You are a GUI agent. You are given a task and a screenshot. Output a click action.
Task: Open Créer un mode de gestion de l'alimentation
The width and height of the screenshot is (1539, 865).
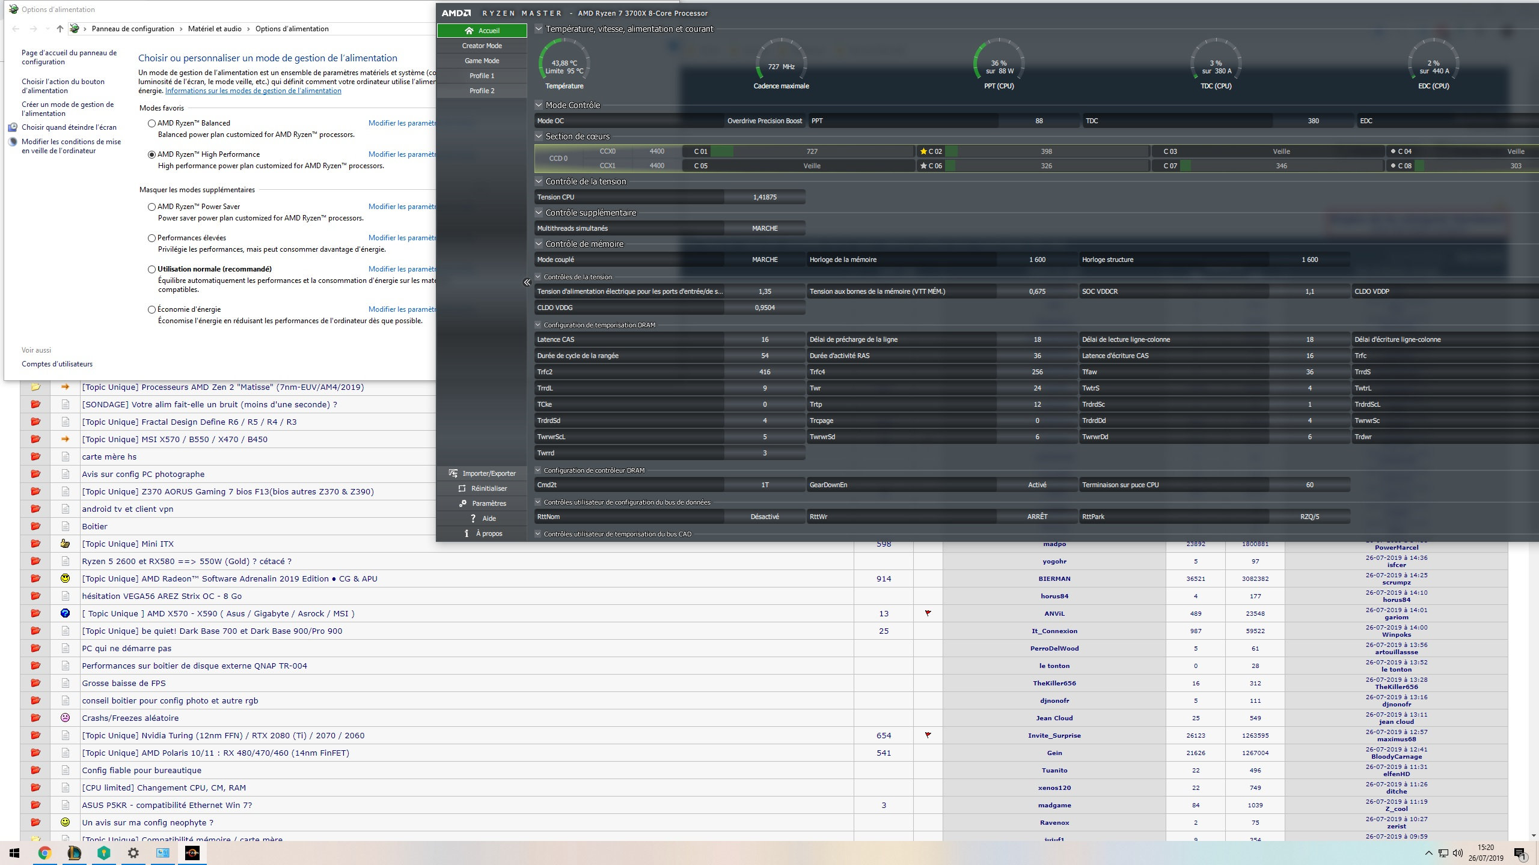(x=67, y=109)
